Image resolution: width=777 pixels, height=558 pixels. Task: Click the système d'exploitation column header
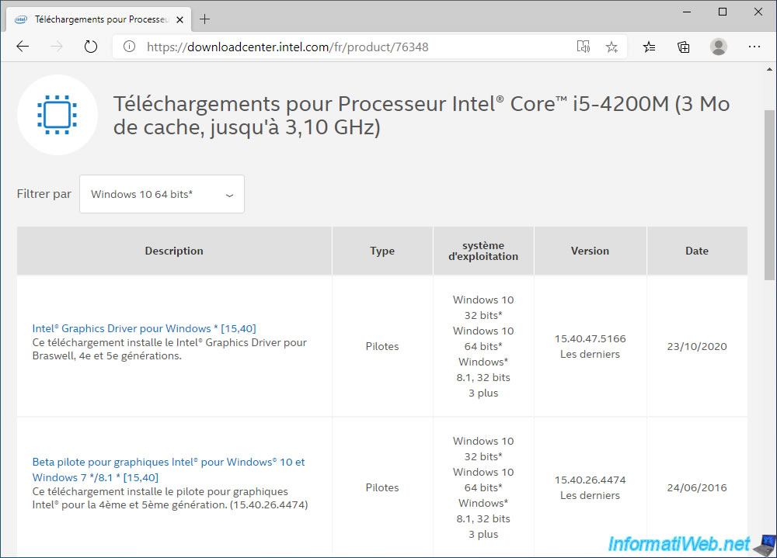(483, 251)
